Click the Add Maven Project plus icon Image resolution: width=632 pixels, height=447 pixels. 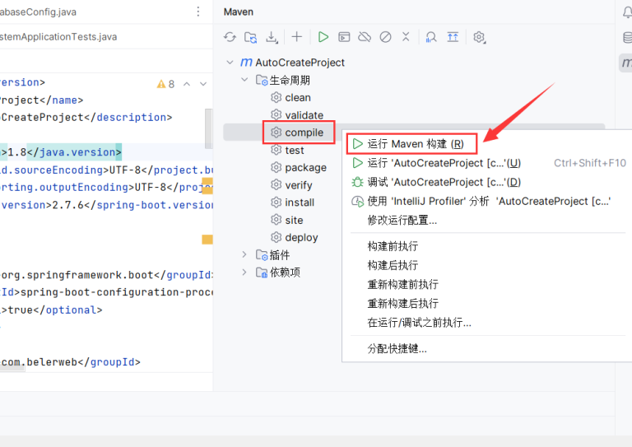pos(296,37)
